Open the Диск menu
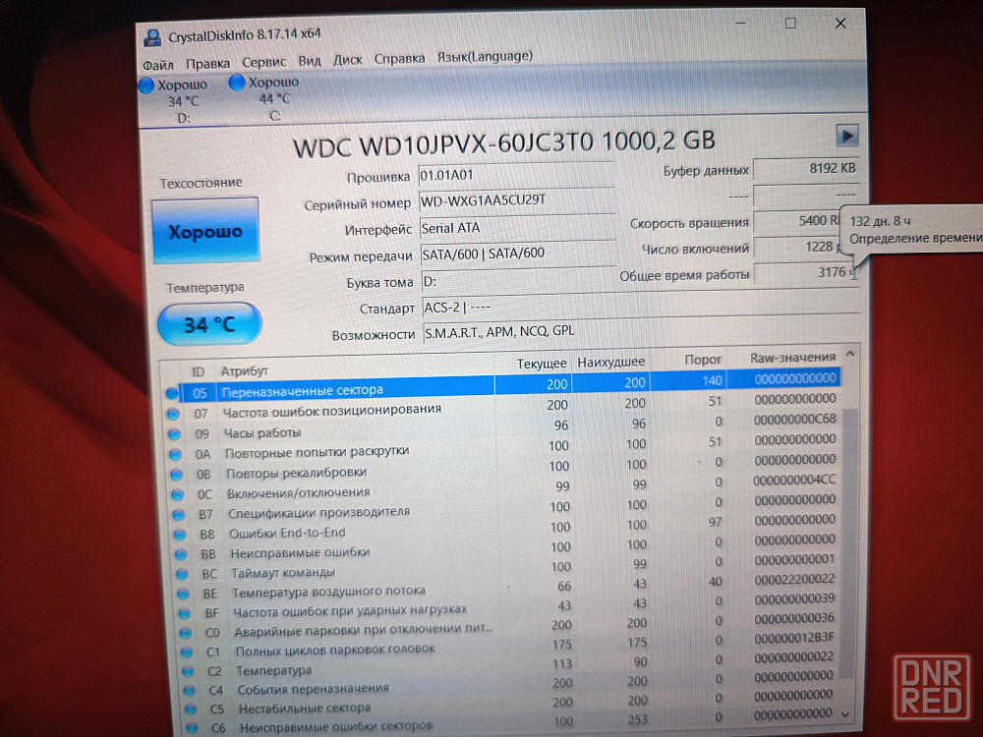The image size is (983, 737). pyautogui.click(x=347, y=60)
